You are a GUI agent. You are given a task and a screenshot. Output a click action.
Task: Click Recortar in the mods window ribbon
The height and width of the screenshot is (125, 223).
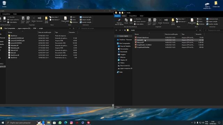click(x=138, y=19)
